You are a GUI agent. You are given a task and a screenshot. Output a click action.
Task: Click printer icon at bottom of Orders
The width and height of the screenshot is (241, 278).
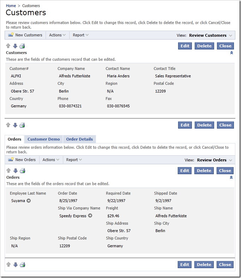pos(23,265)
